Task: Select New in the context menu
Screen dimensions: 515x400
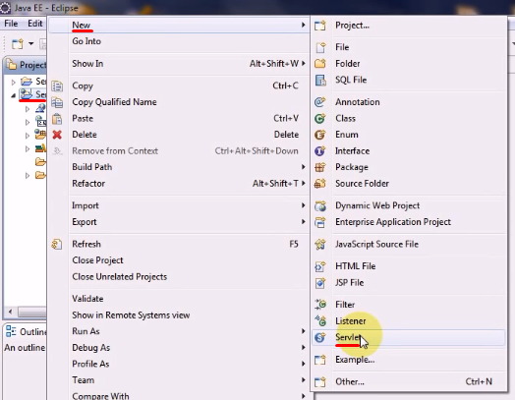Action: tap(179, 25)
